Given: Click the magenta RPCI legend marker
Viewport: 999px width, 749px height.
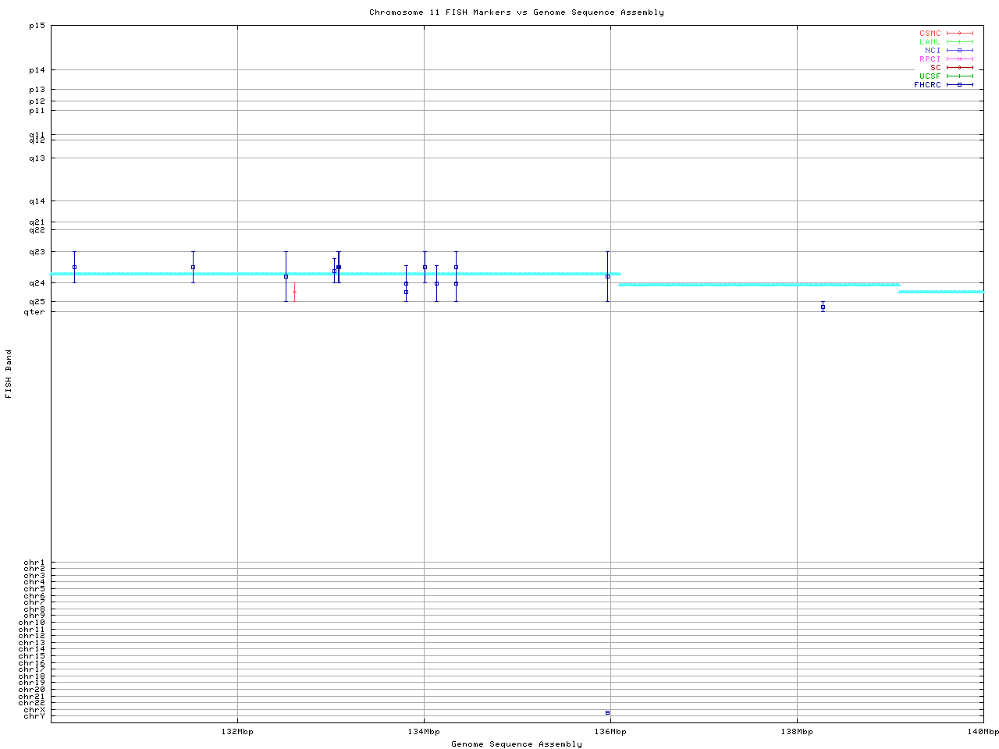Looking at the screenshot, I should click(x=959, y=59).
